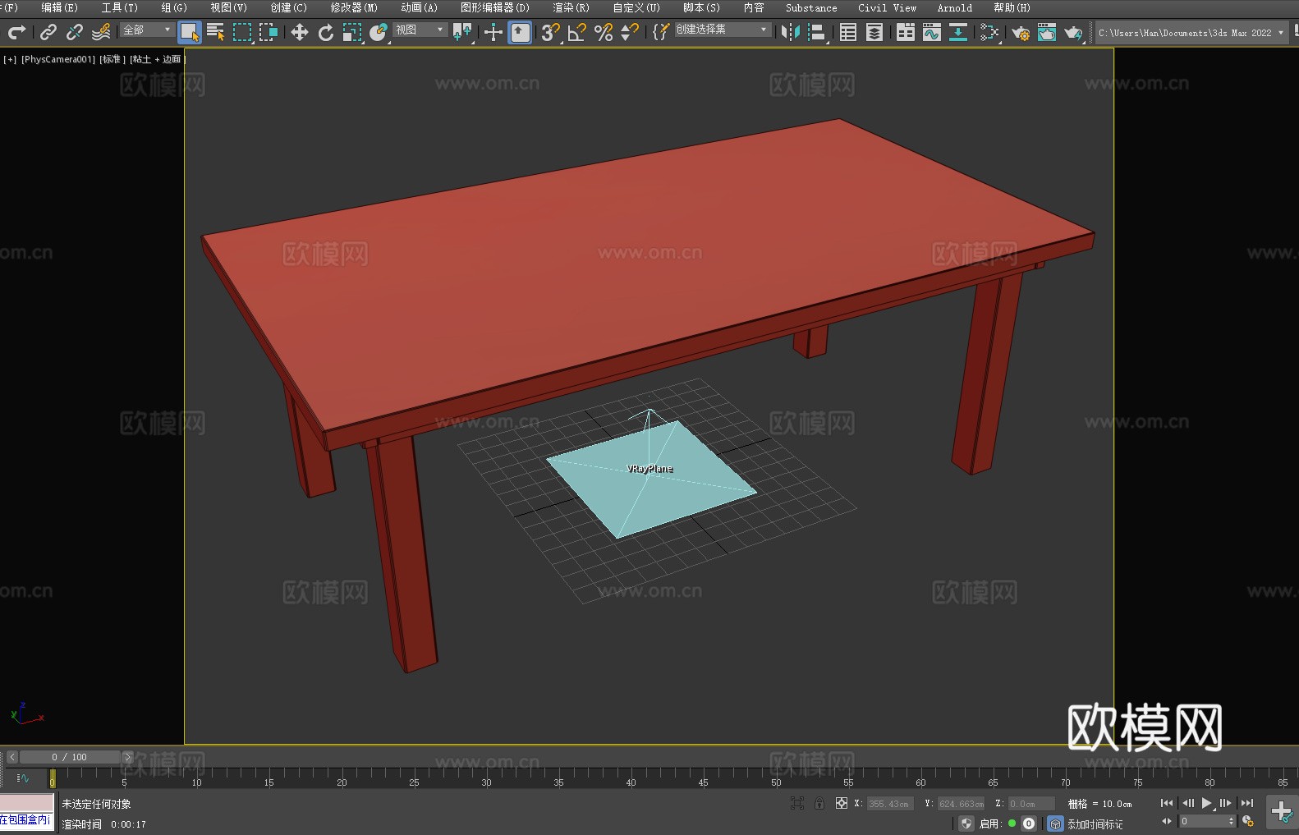
Task: Jump to animation start
Action: point(1167,803)
